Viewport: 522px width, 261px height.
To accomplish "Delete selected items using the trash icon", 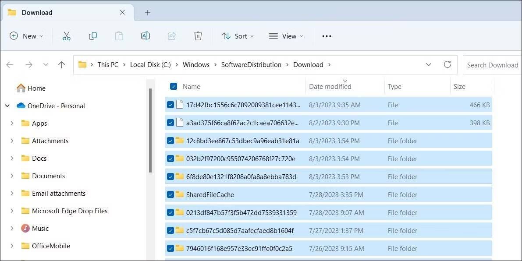I will 198,36.
